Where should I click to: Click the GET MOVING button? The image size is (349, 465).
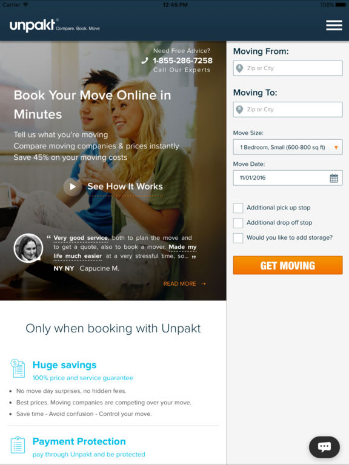(x=288, y=265)
